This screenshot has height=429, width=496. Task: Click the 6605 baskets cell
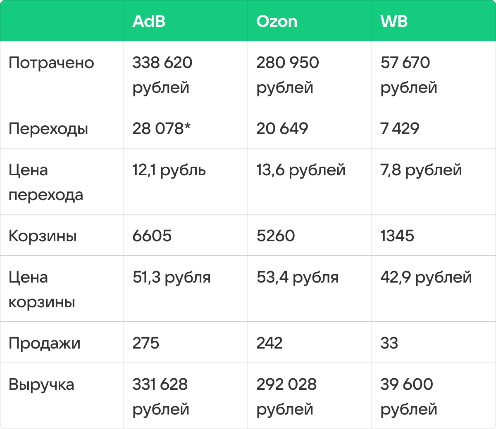(152, 236)
